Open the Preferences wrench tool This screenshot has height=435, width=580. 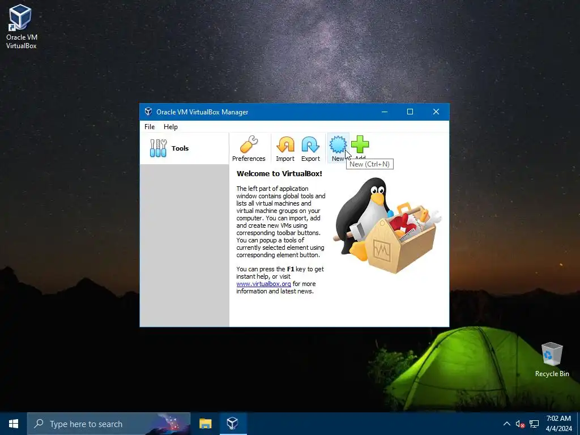pyautogui.click(x=249, y=149)
